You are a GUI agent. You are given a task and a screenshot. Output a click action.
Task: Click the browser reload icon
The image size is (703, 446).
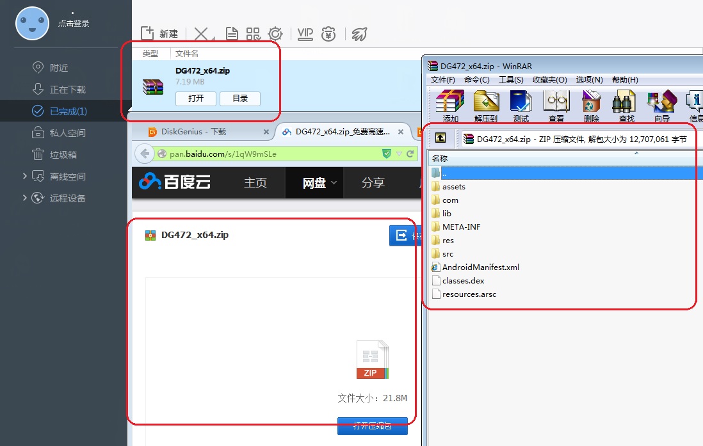(x=410, y=154)
